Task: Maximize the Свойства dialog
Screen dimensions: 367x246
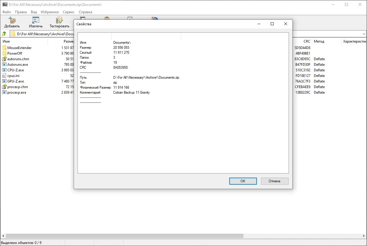Action: (x=272, y=24)
